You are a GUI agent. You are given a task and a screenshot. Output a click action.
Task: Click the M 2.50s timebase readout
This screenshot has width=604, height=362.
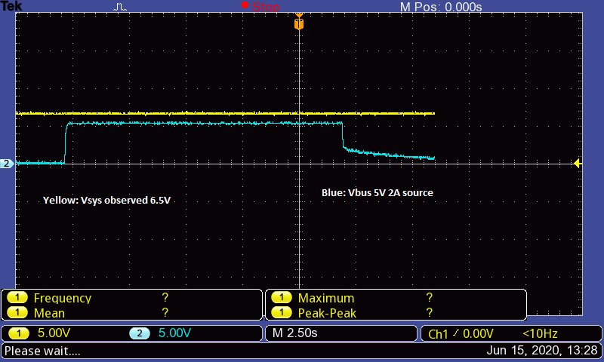tap(294, 333)
